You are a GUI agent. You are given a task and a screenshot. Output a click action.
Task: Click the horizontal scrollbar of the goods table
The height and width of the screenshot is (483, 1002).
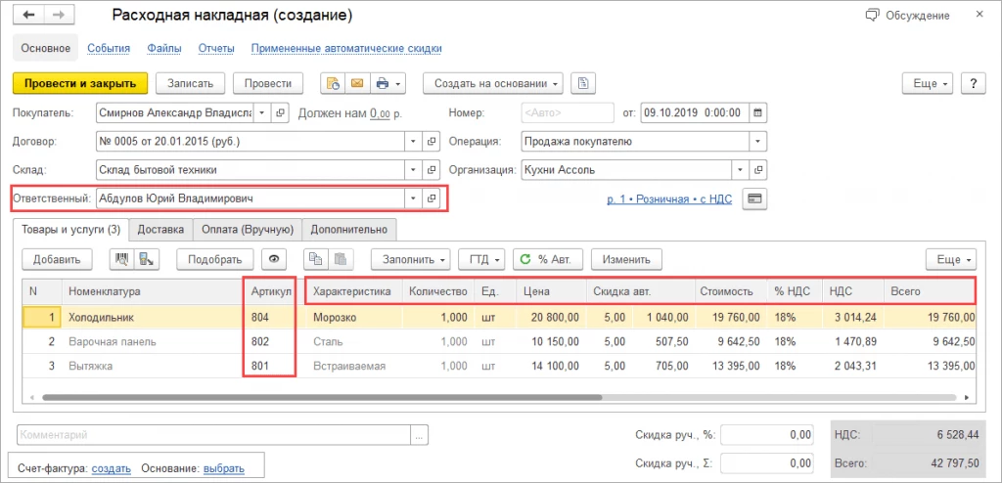coord(322,397)
